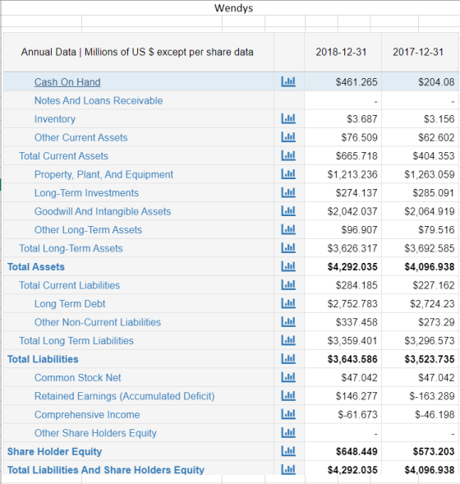
Task: Select the $204.08 cash value cell
Action: click(x=421, y=82)
